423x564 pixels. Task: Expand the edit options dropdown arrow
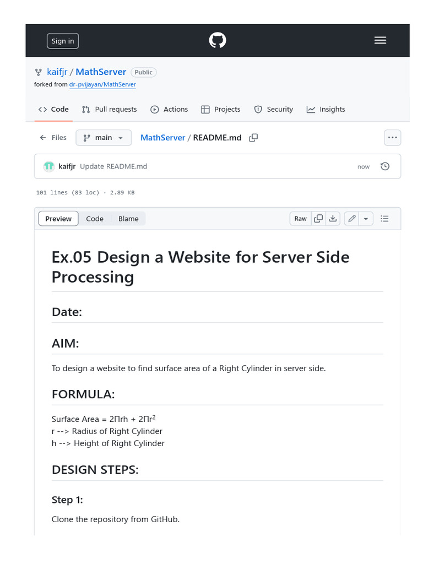366,219
